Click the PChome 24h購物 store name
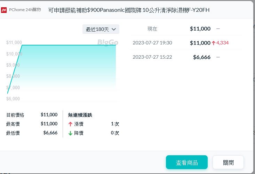This screenshot has height=174, width=255. click(25, 10)
